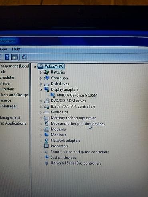Expand the Computer category arrow

click(41, 78)
